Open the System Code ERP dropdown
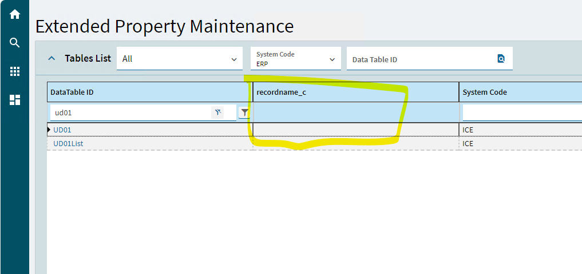 295,58
